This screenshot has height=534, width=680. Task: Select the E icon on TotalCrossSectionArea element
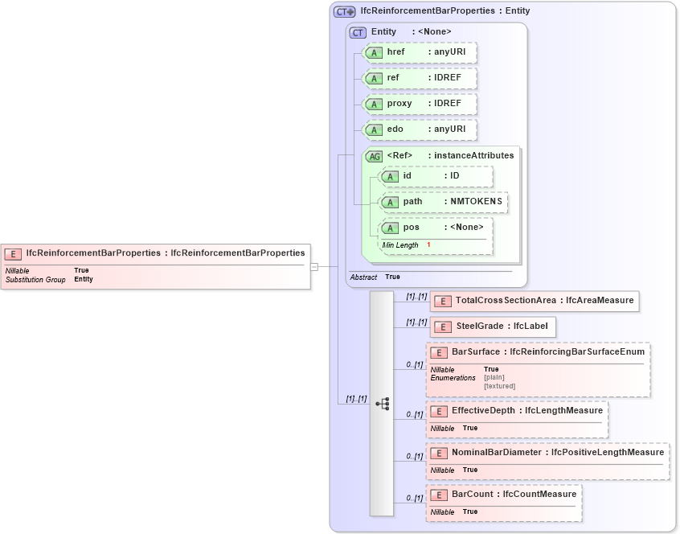(x=443, y=302)
